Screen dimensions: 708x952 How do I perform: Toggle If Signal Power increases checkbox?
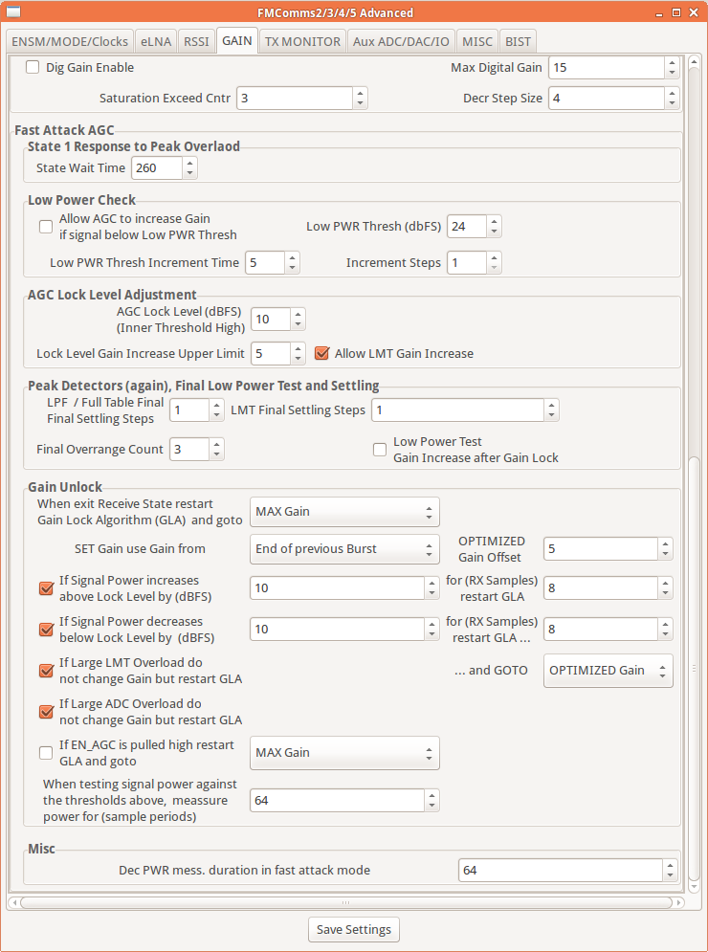46,588
